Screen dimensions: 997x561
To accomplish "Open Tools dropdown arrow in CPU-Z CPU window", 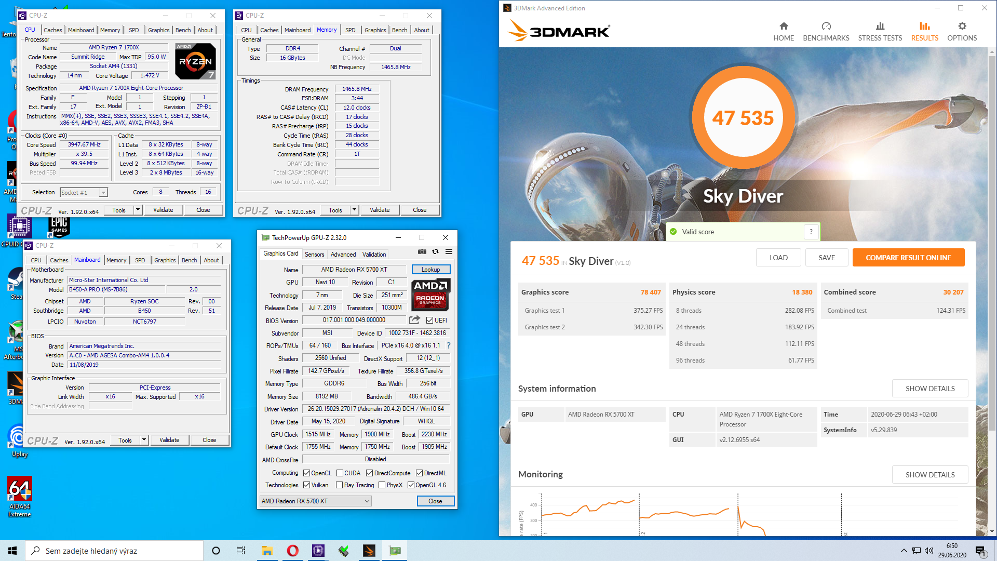I will 138,210.
